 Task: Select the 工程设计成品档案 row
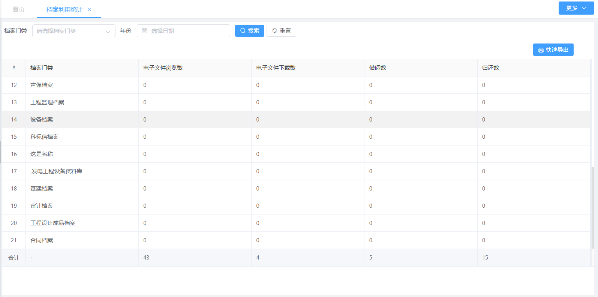(x=296, y=223)
